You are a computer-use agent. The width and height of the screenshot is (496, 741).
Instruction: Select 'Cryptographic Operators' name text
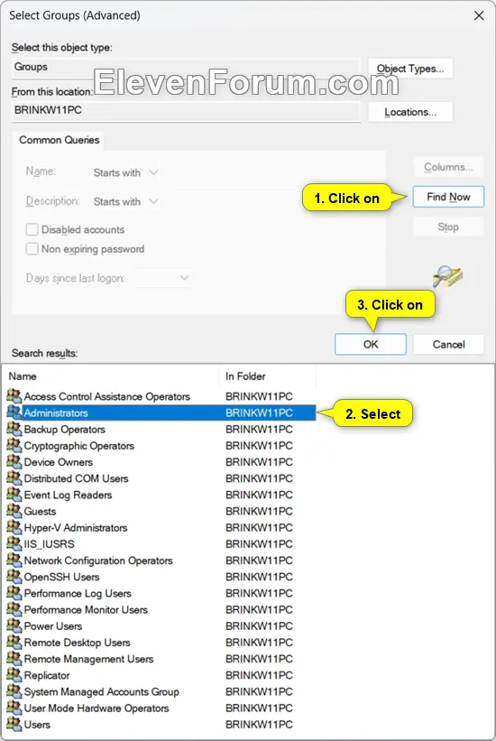click(x=78, y=446)
